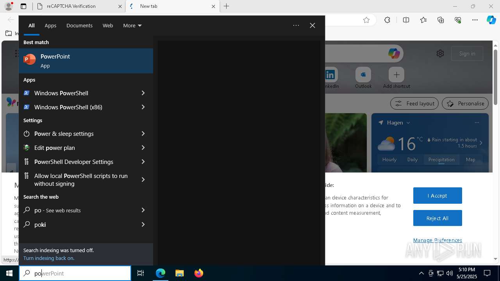Click the Sign in button
The height and width of the screenshot is (281, 500).
point(467,53)
